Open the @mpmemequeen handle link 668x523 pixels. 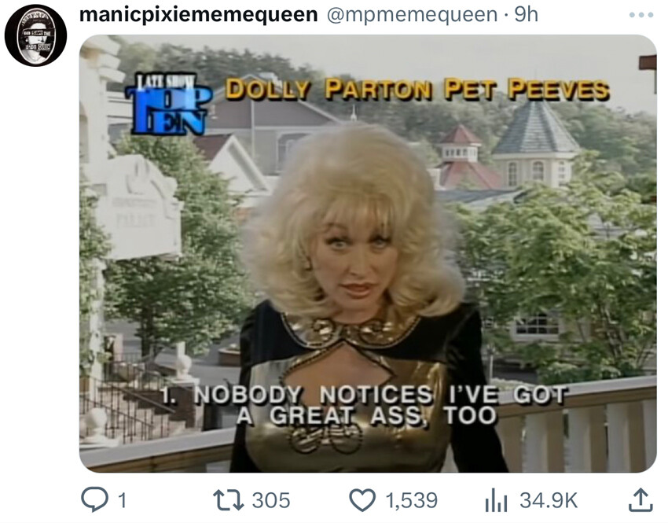coord(412,14)
